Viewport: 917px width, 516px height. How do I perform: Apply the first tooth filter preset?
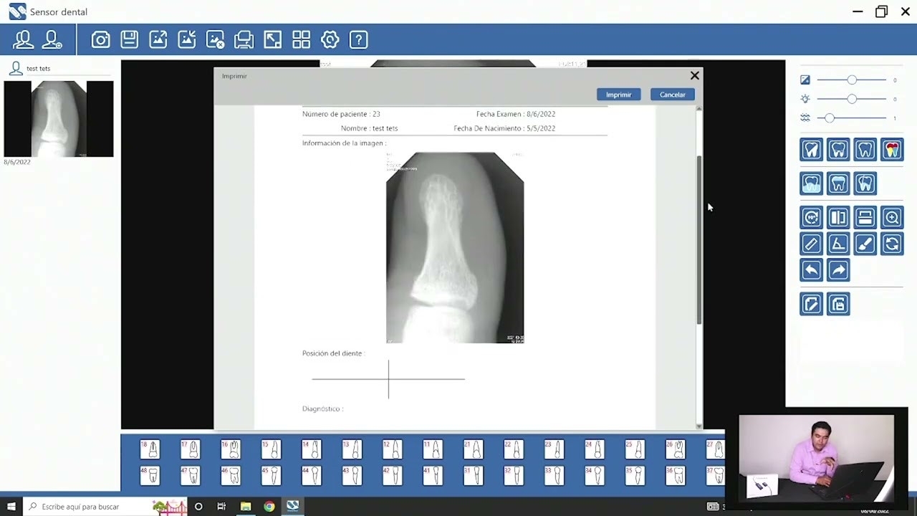coord(811,149)
